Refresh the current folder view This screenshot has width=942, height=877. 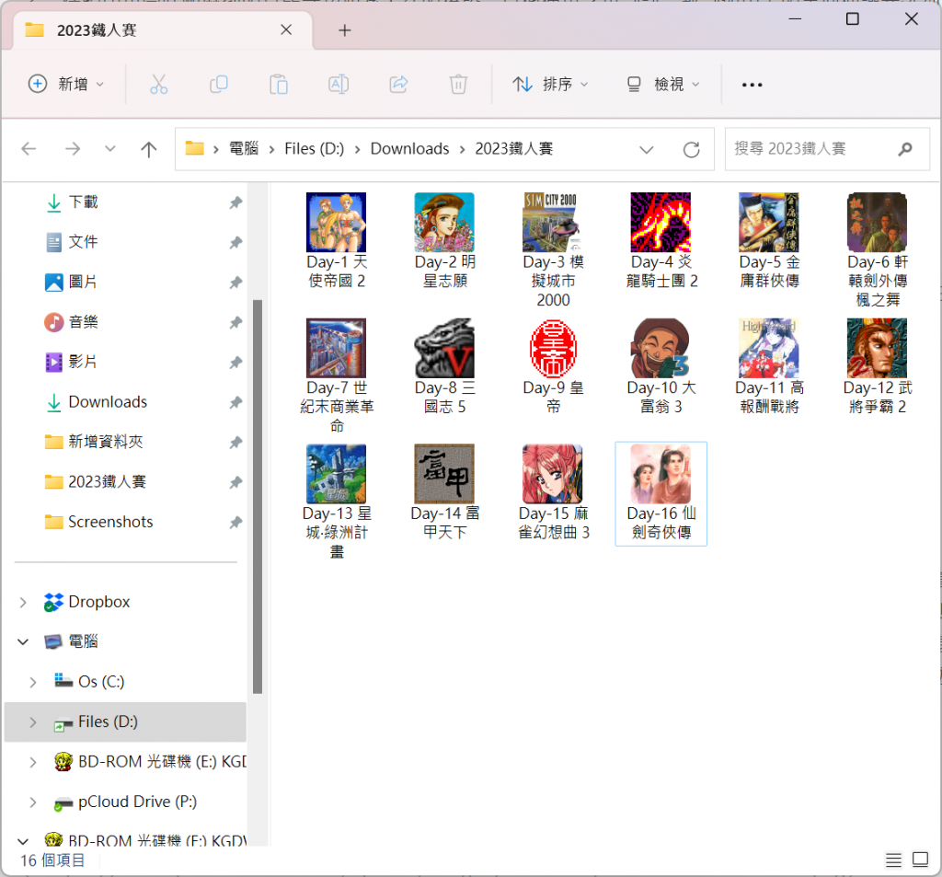pos(692,149)
